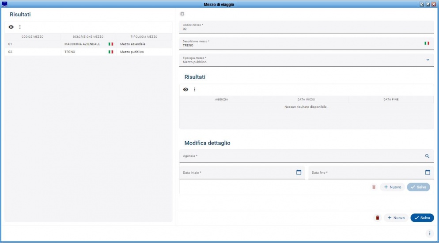Toggle the eye icon in agency results table
The height and width of the screenshot is (243, 439).
tap(186, 89)
